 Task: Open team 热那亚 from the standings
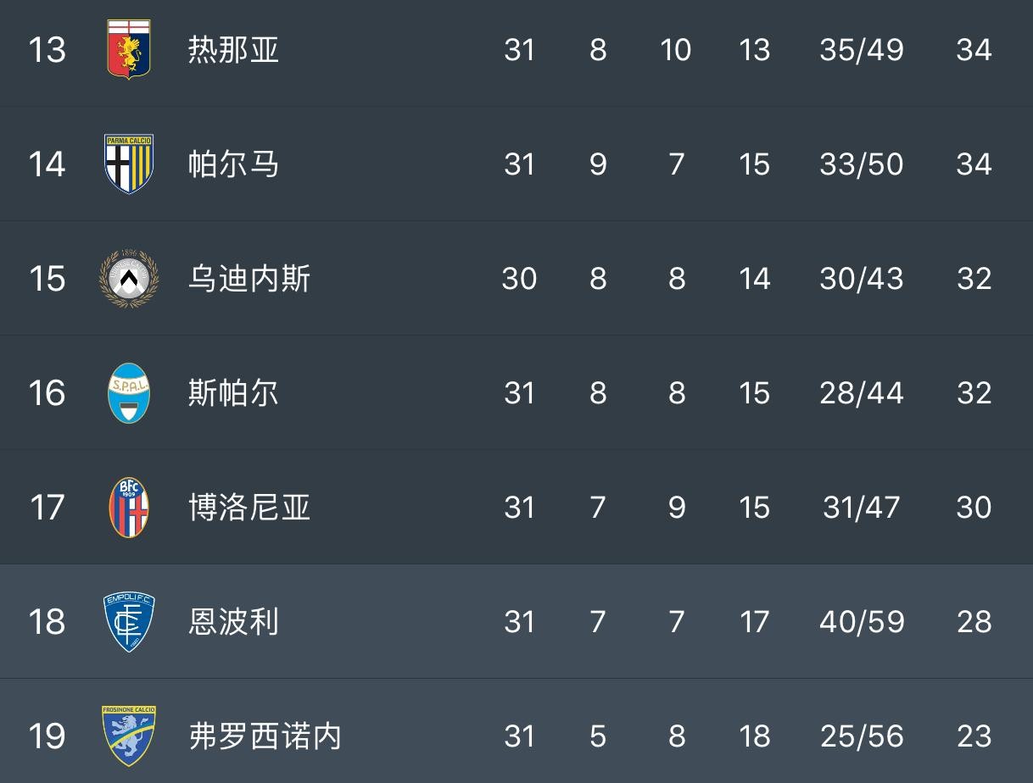point(233,49)
